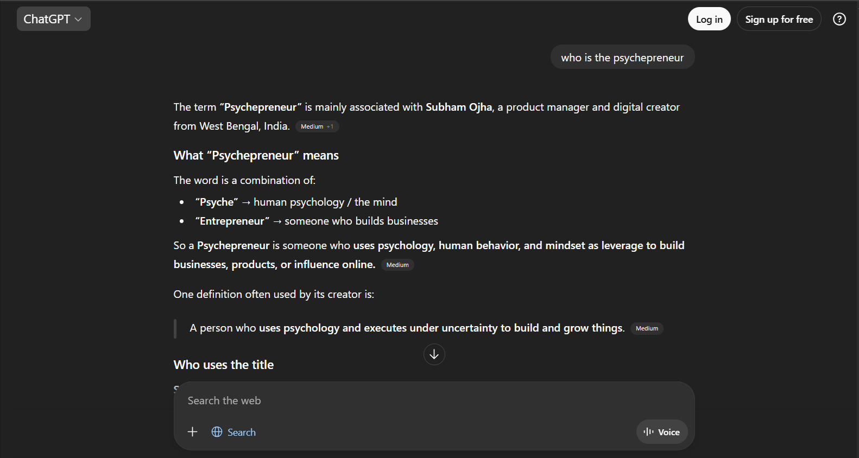Screen dimensions: 859x458
Task: Click the scroll-to-bottom arrow icon
Action: pyautogui.click(x=434, y=354)
